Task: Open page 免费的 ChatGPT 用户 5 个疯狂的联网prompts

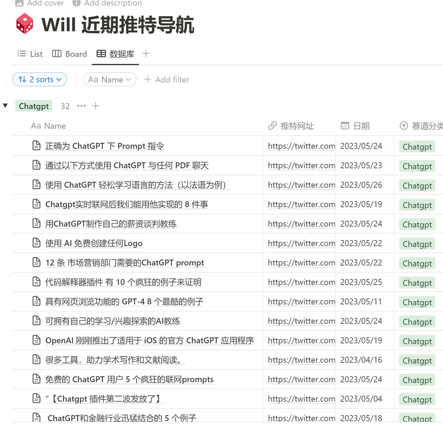Action: (x=129, y=379)
